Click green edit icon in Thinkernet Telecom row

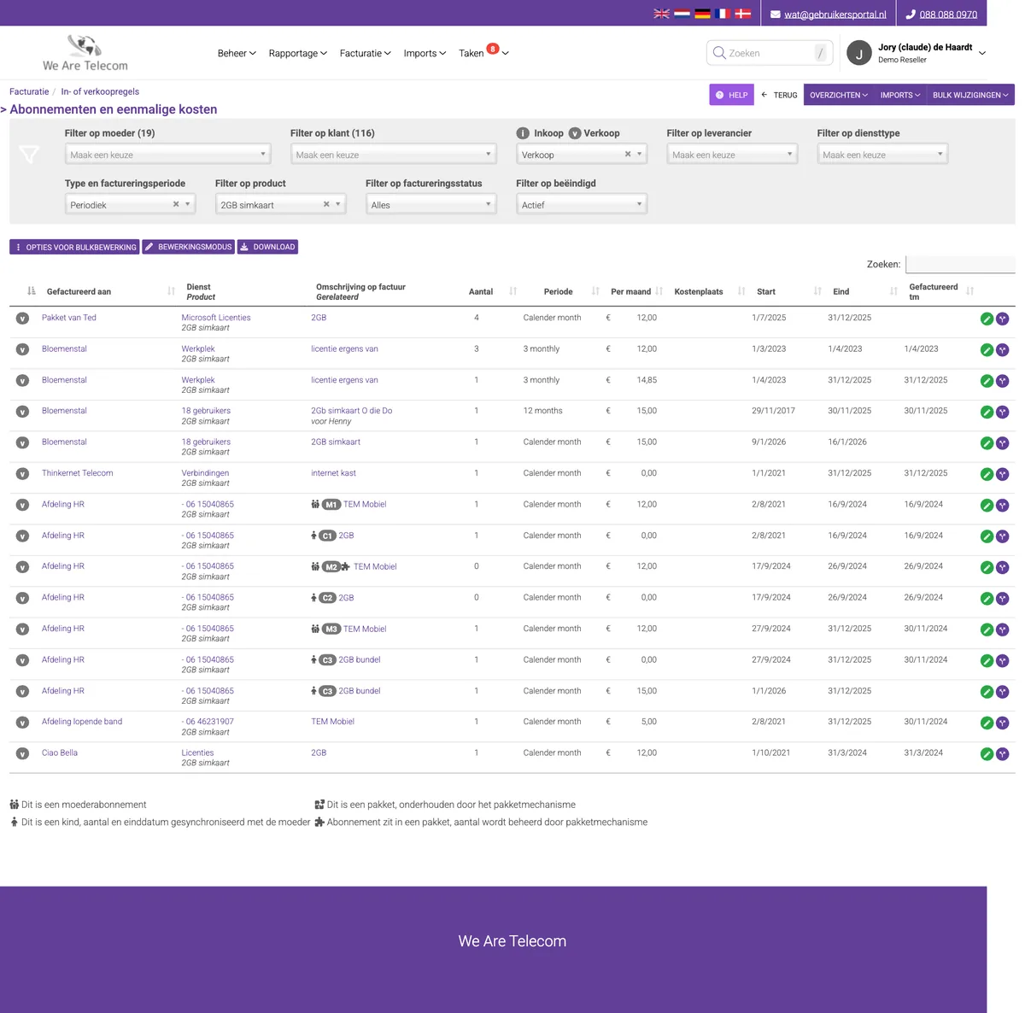click(x=987, y=474)
